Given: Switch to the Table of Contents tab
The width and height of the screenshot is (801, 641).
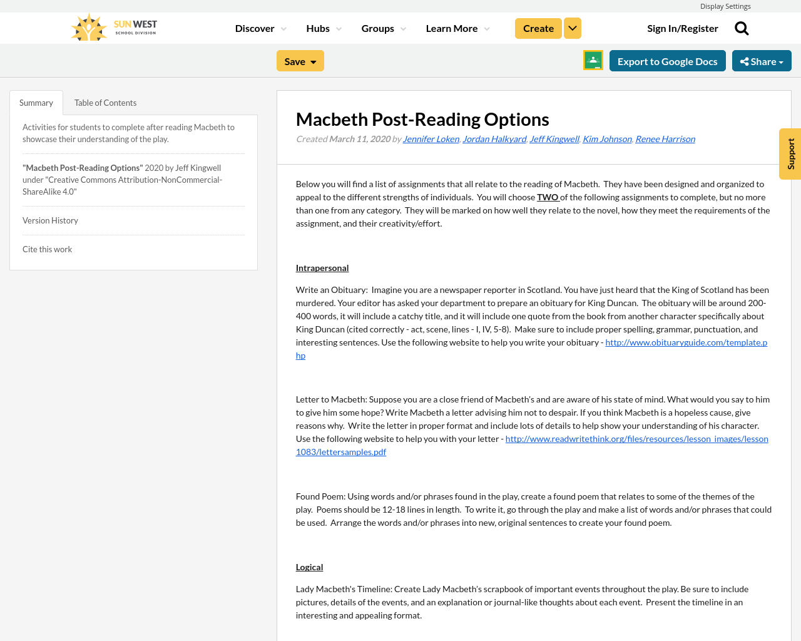Looking at the screenshot, I should tap(105, 101).
